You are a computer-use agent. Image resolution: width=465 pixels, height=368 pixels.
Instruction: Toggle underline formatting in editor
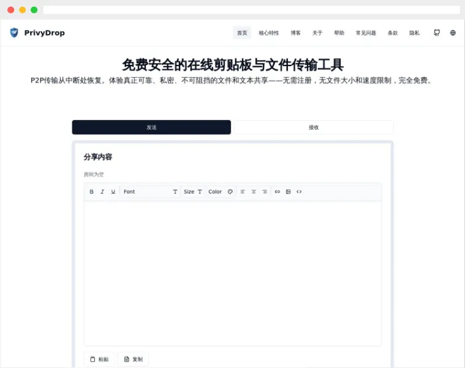coord(113,192)
